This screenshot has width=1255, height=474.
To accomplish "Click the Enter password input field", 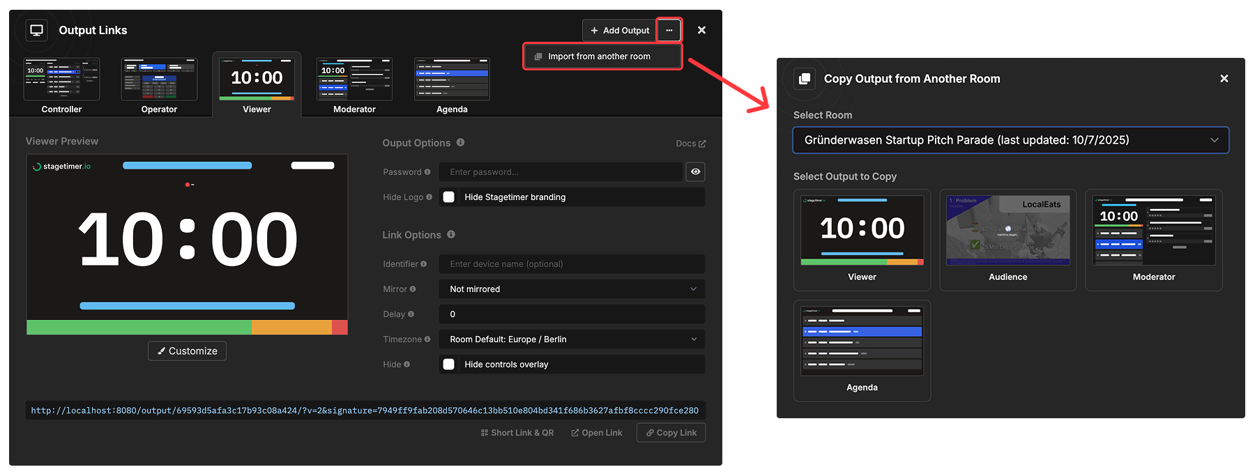I will 561,171.
